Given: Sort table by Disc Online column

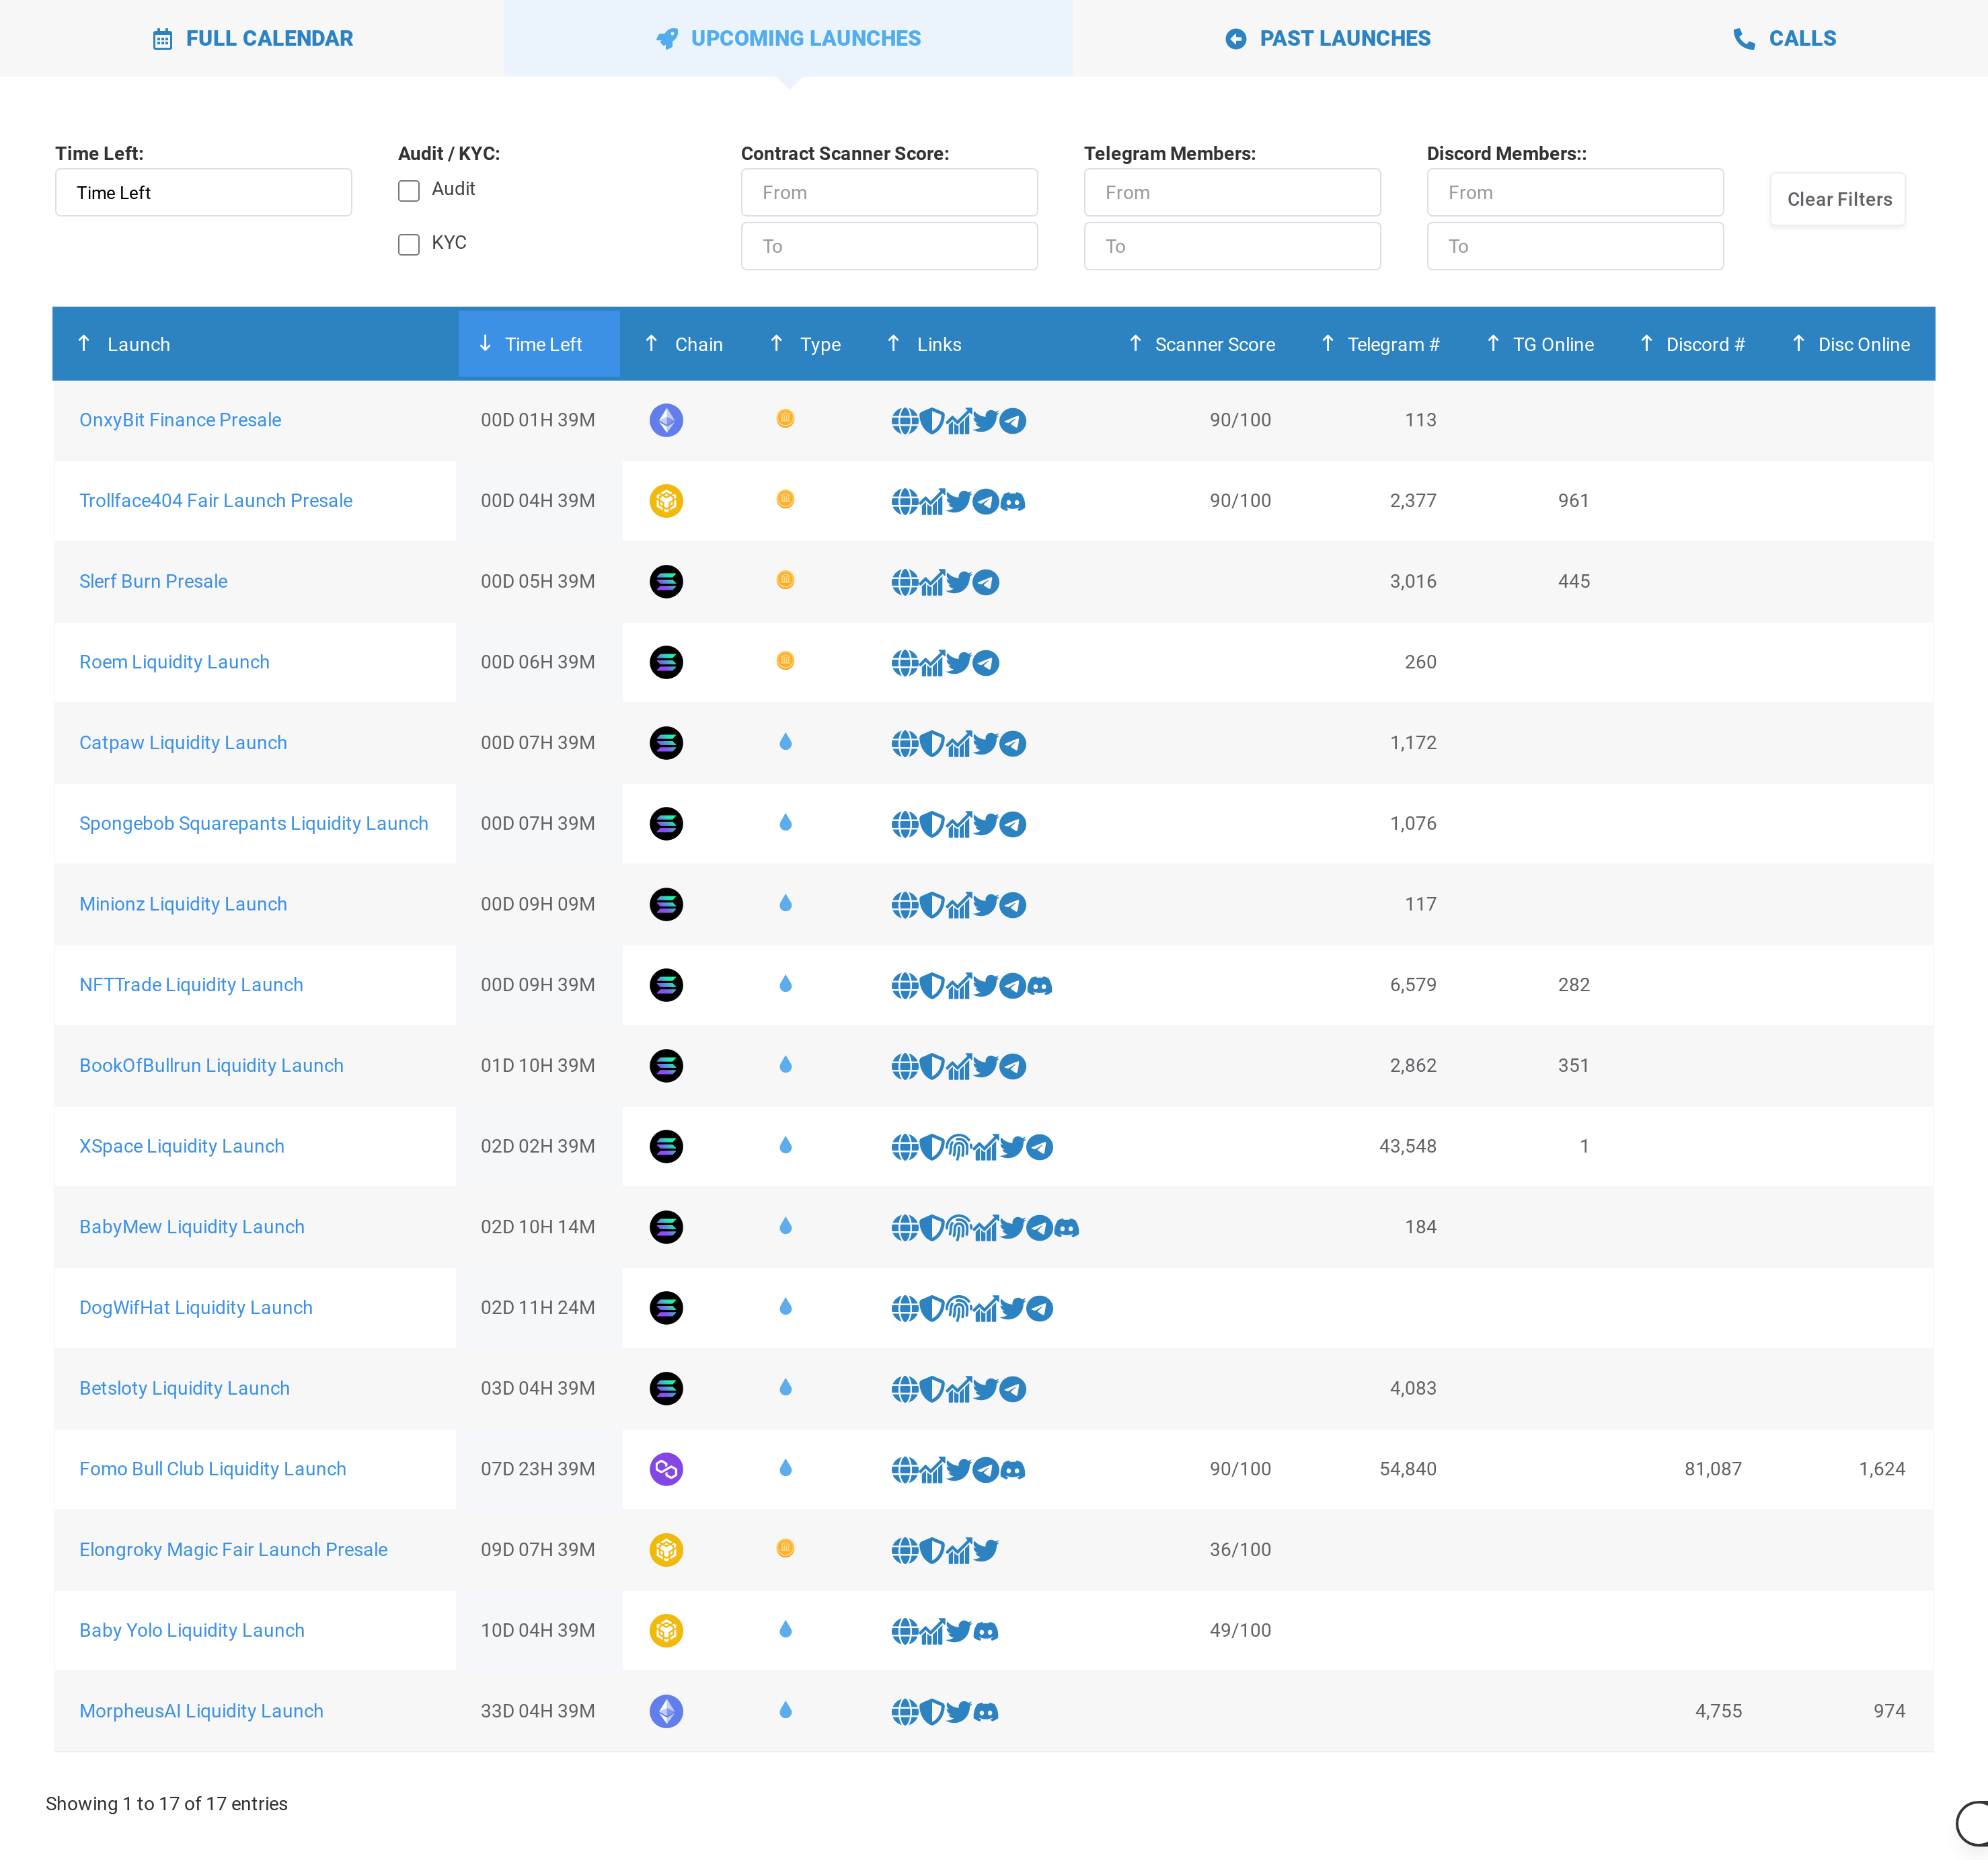Looking at the screenshot, I should (x=1851, y=345).
